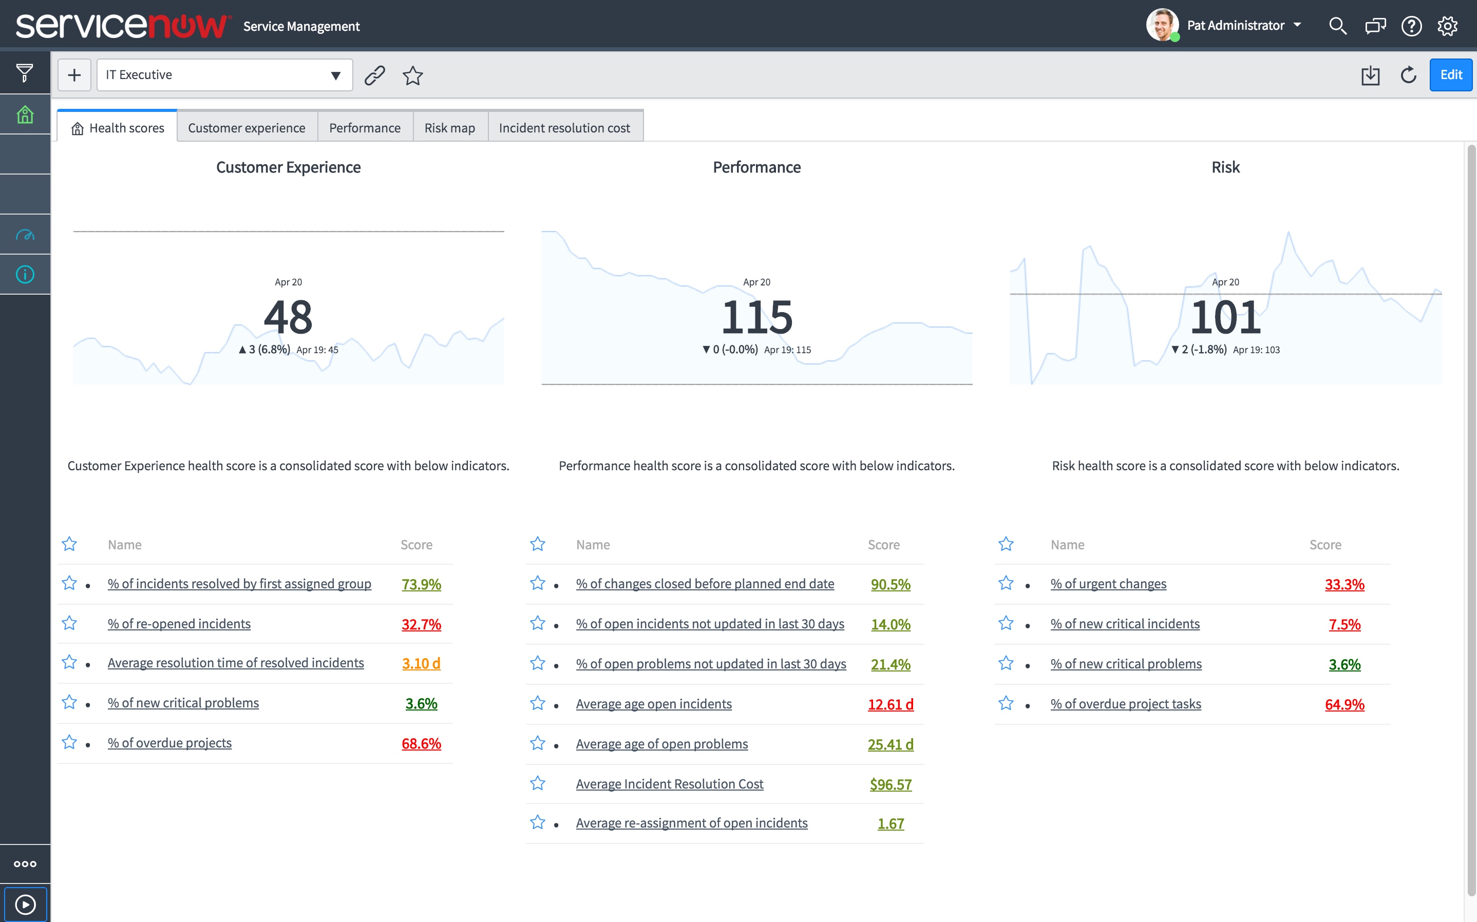The height and width of the screenshot is (922, 1477).
Task: Copy dashboard link using the chain icon
Action: (x=374, y=75)
